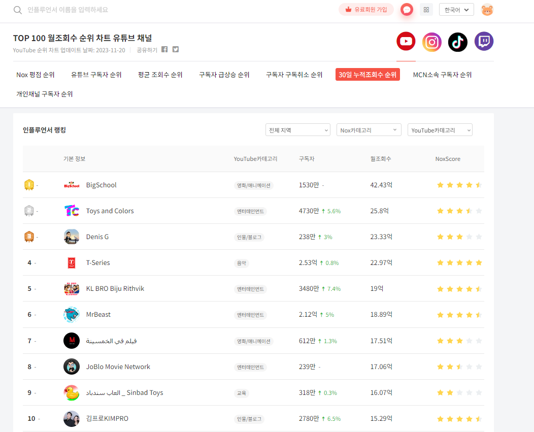Open the KL BRO Biju Rithvik link
Image resolution: width=534 pixels, height=432 pixels.
click(115, 288)
